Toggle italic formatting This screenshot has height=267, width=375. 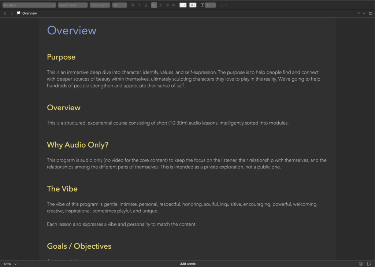(139, 5)
